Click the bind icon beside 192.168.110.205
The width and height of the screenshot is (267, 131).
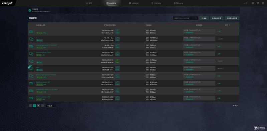click(117, 54)
